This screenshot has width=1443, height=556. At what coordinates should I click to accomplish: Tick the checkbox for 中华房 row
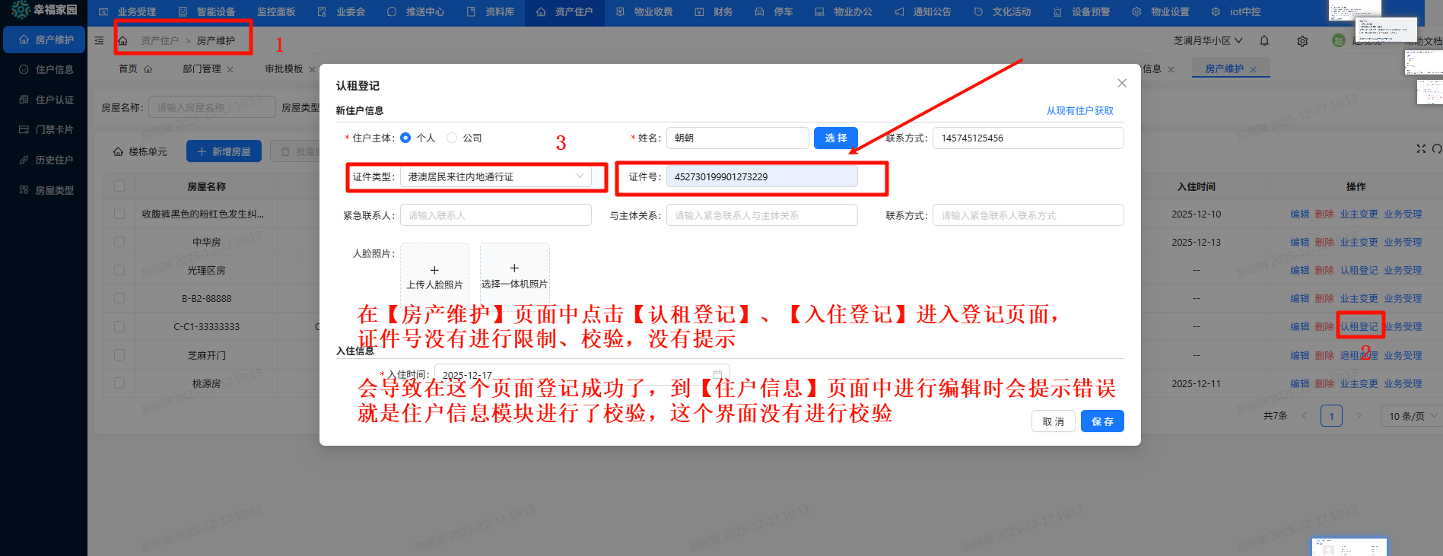point(119,242)
